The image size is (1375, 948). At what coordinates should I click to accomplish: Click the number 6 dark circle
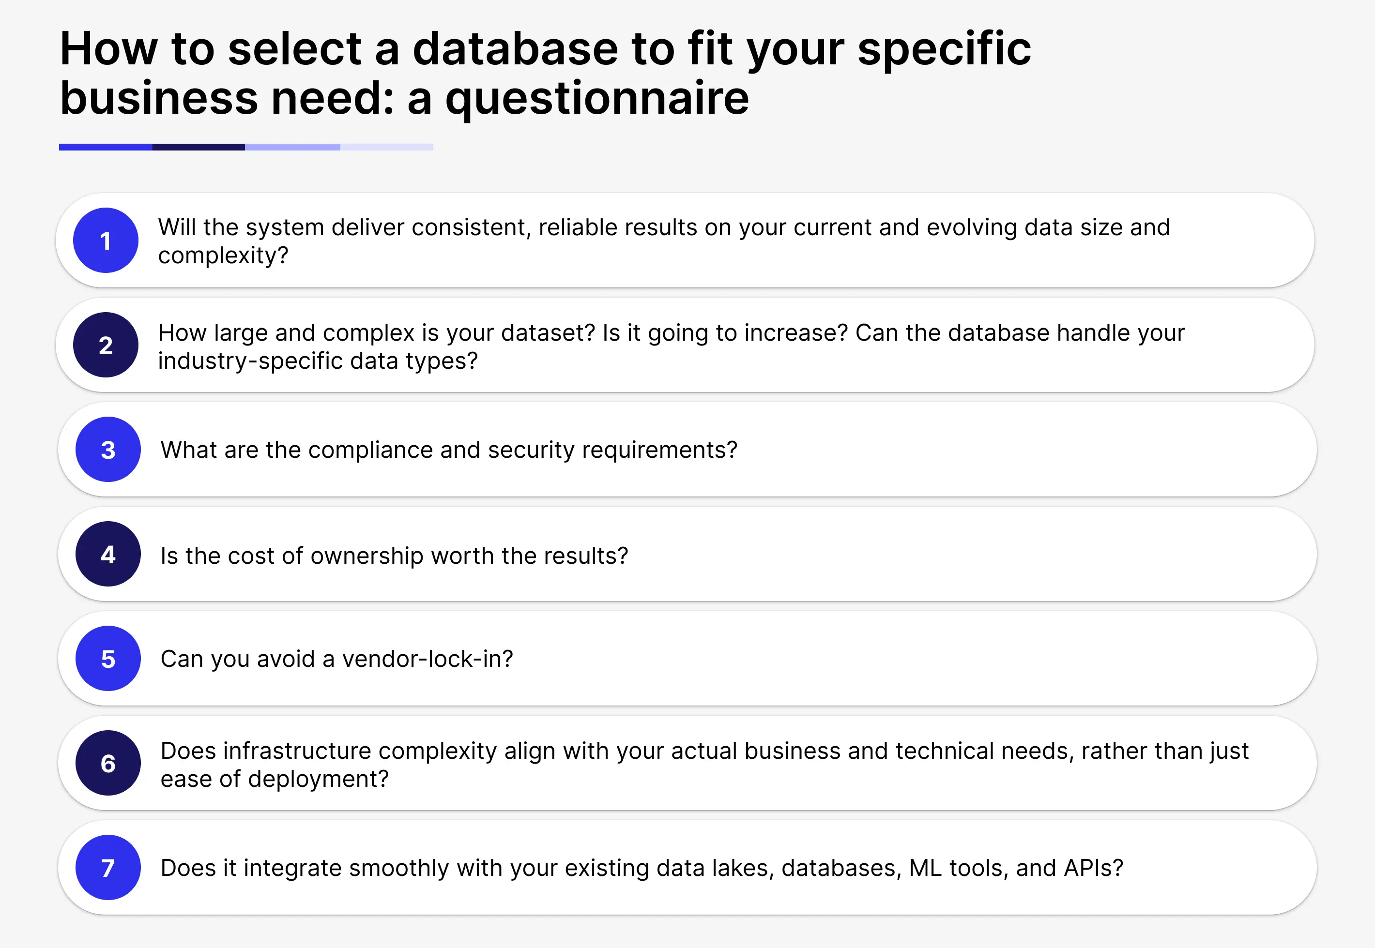pyautogui.click(x=108, y=763)
